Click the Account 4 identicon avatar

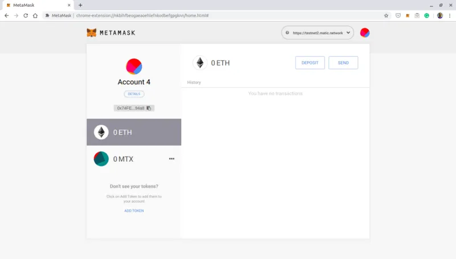tap(134, 66)
